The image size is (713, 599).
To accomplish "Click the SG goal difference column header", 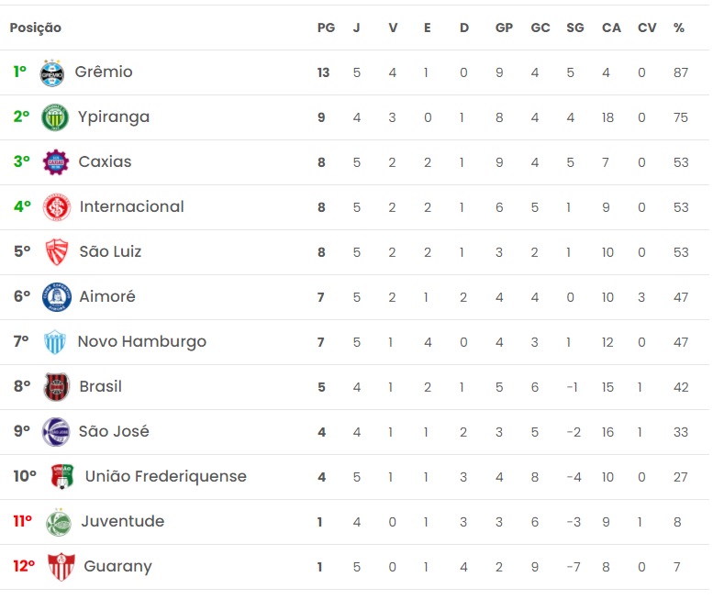I will (x=575, y=28).
